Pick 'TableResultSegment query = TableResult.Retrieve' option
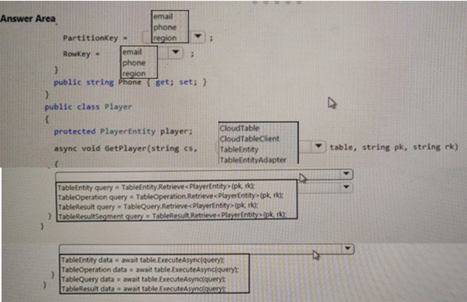Screen dimensions: 467x302 [x=172, y=216]
